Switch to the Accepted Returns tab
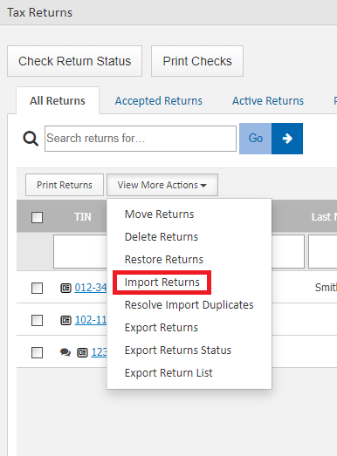337x456 pixels. [158, 101]
